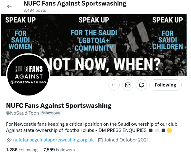Click the account title in the top header

75,4
